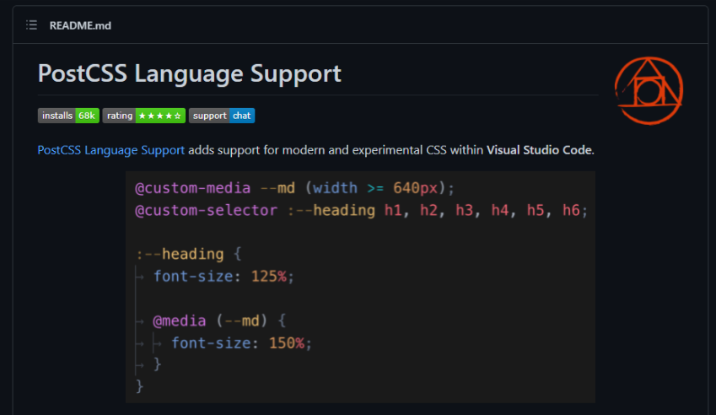Viewport: 716px width, 415px height.
Task: Click the red PostCSS logo image
Action: click(649, 90)
